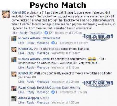Open Kristof DC's profile picture on top comment

[6, 15]
